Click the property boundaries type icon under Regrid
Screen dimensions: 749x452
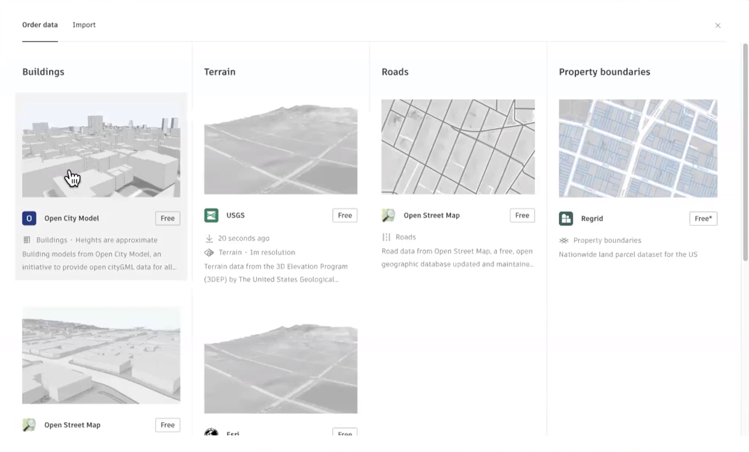(564, 240)
